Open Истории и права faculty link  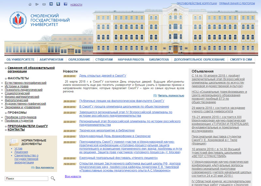pos(17,86)
